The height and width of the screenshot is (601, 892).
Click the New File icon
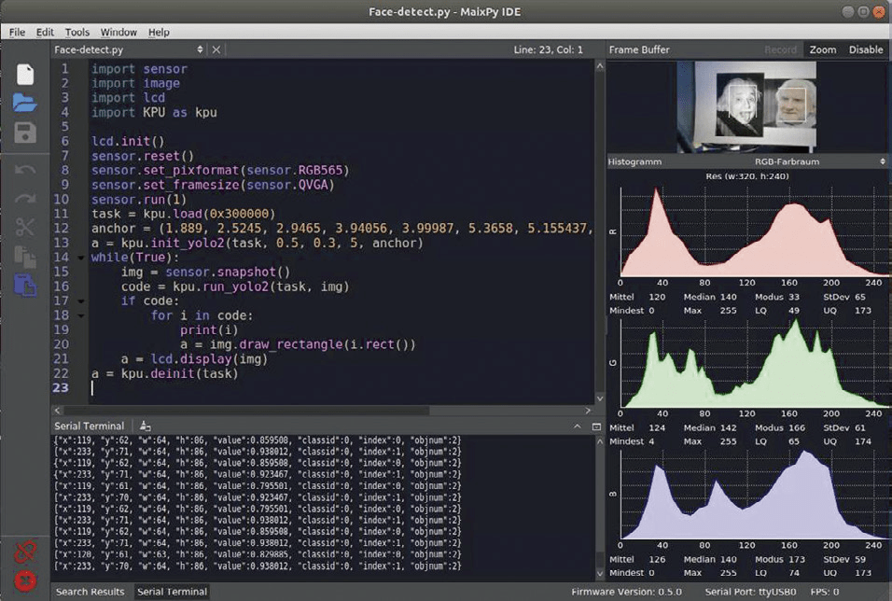[25, 75]
